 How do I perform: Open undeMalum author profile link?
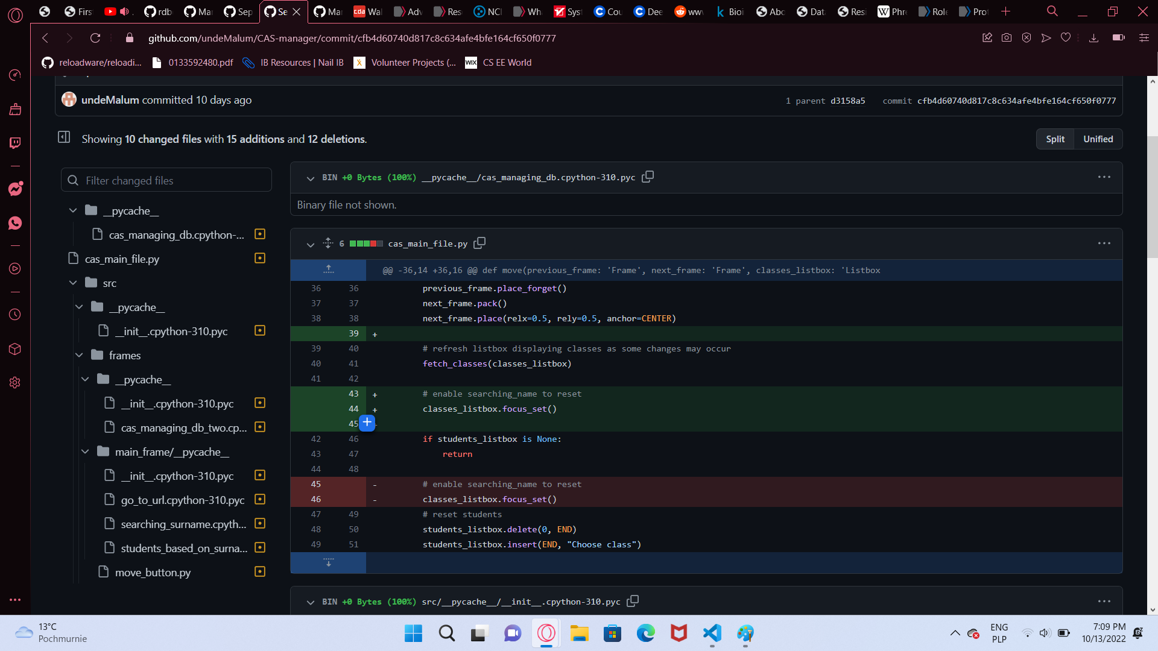tap(110, 99)
